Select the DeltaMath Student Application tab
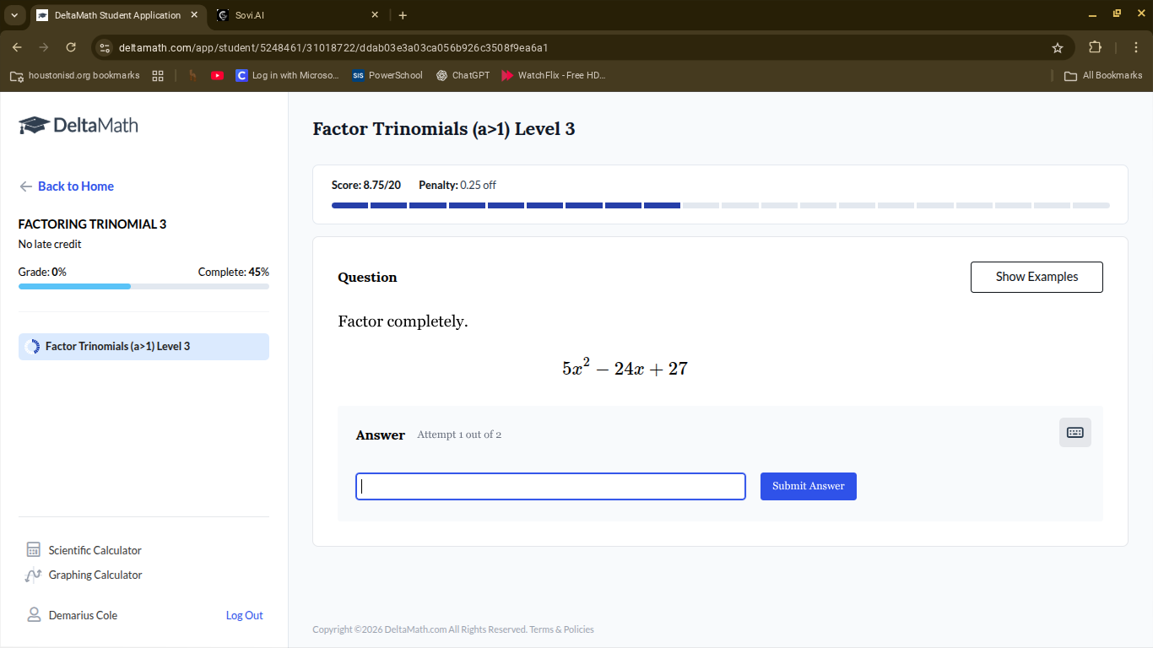 pos(117,15)
